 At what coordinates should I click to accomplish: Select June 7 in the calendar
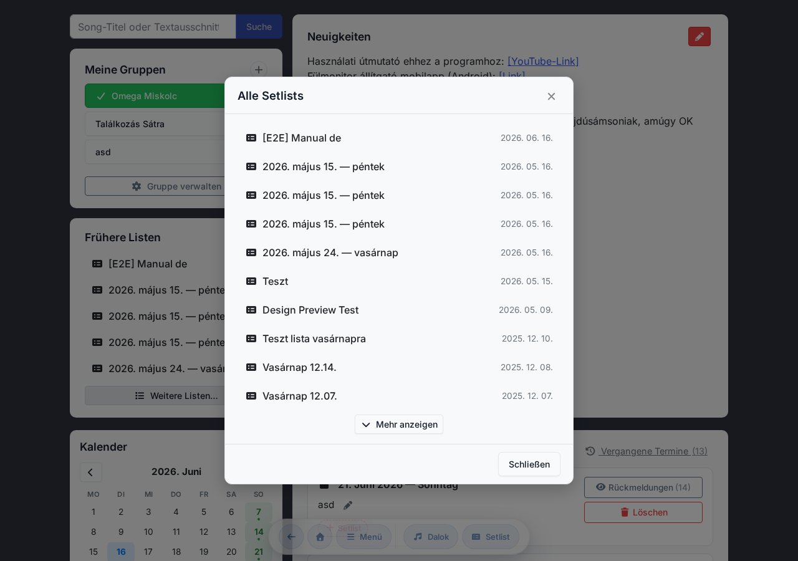tap(259, 512)
